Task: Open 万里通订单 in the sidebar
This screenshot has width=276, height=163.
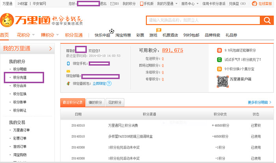Action: [21, 130]
